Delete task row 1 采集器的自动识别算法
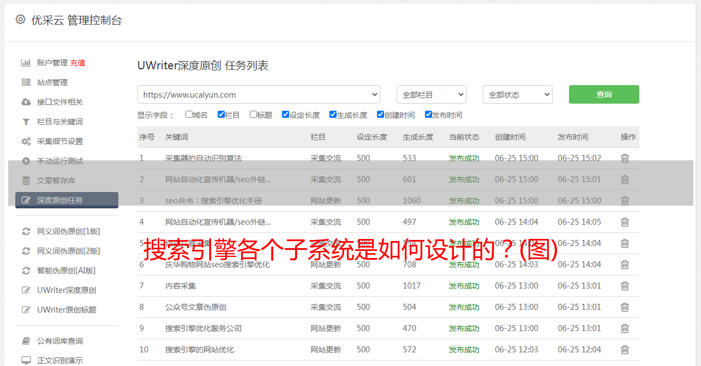 click(x=625, y=158)
